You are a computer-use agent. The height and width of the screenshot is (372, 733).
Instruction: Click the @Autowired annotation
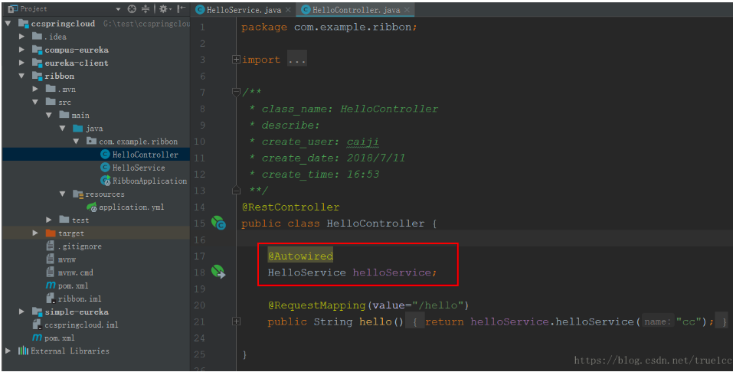pos(300,256)
